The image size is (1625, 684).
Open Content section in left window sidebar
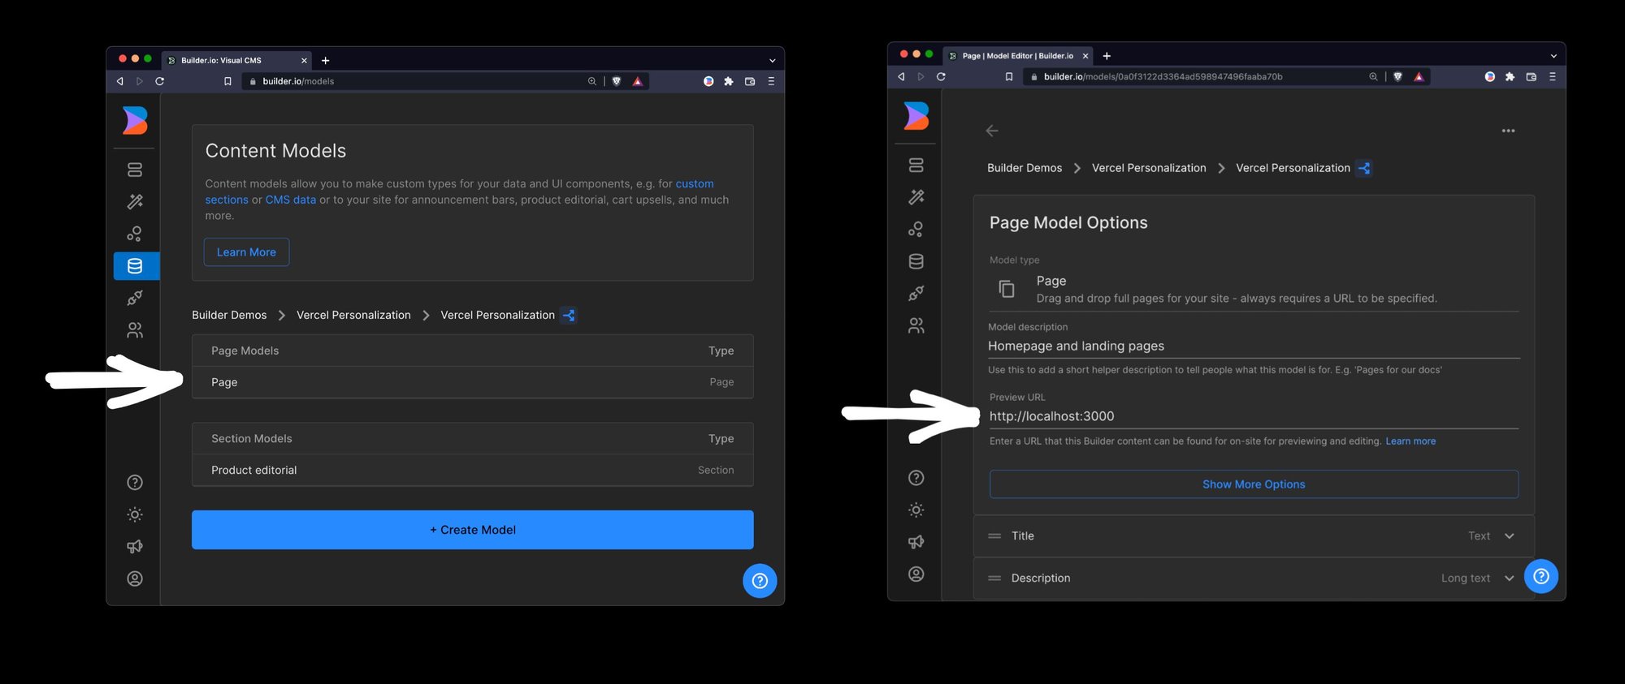[x=135, y=170]
